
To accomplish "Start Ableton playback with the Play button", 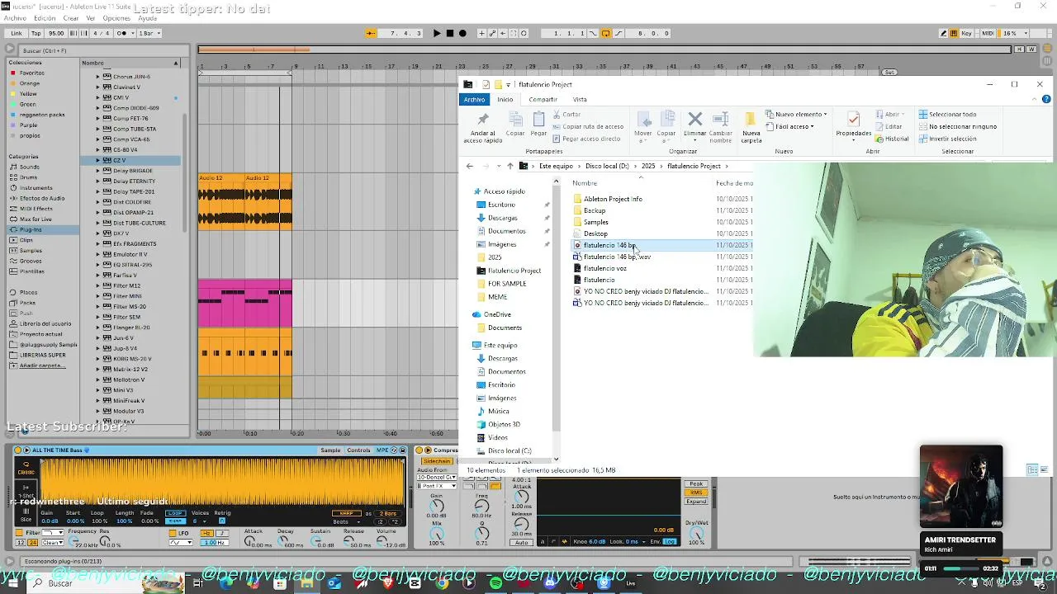I will tap(437, 33).
